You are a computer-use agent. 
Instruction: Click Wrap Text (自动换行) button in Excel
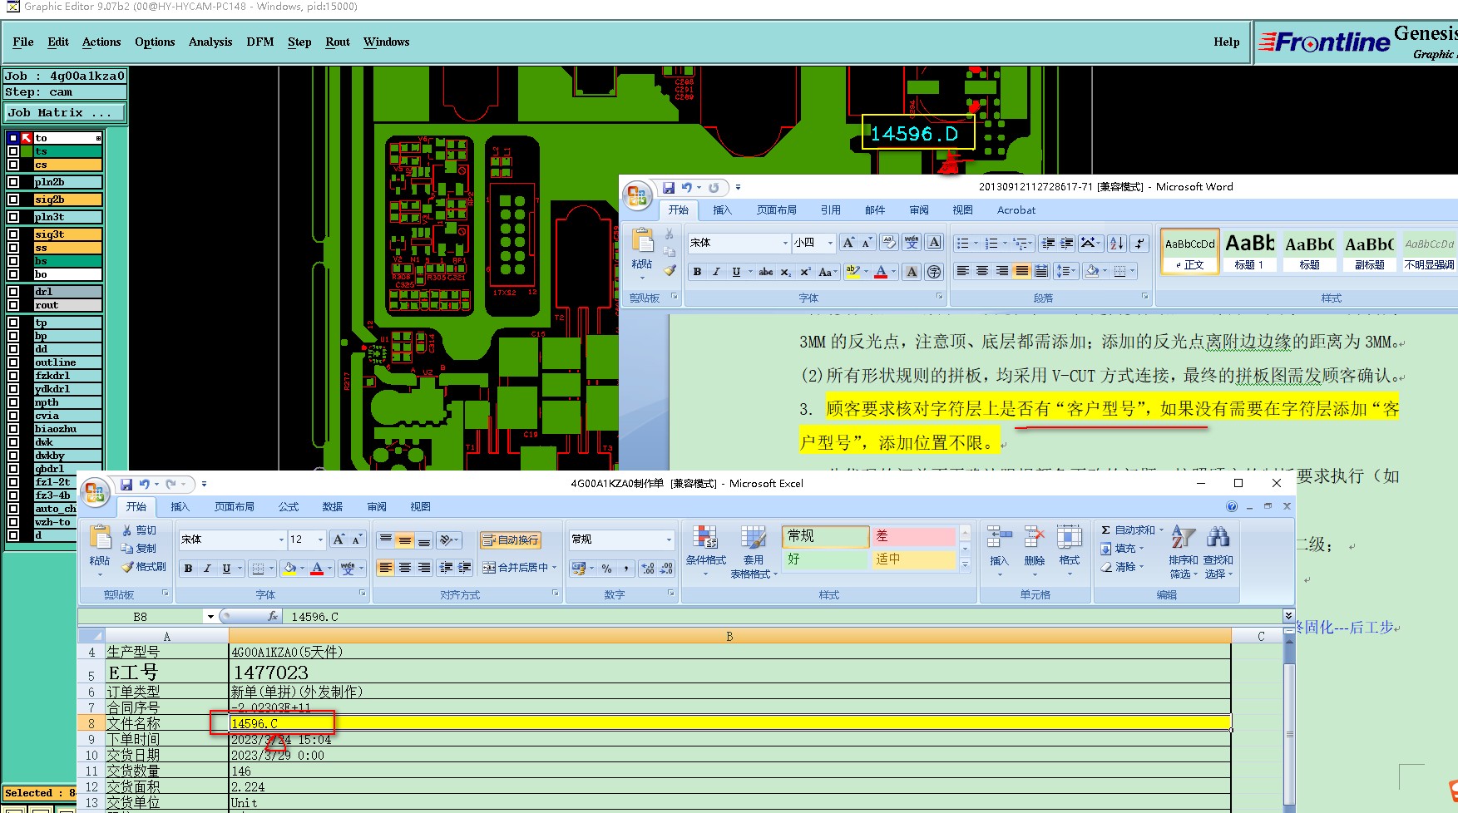click(510, 540)
